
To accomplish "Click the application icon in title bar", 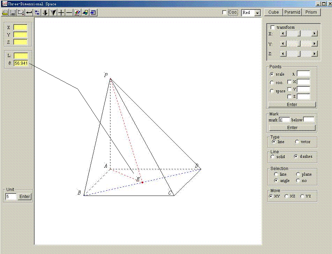I will pos(5,3).
